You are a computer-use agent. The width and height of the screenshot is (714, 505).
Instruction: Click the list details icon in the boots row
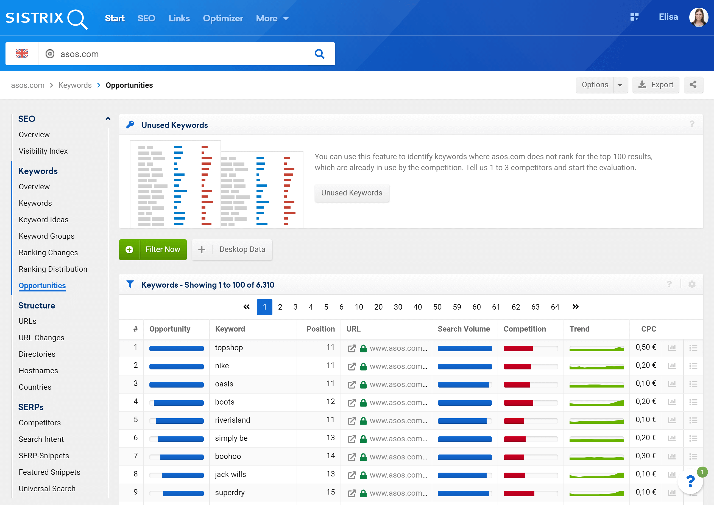(693, 402)
